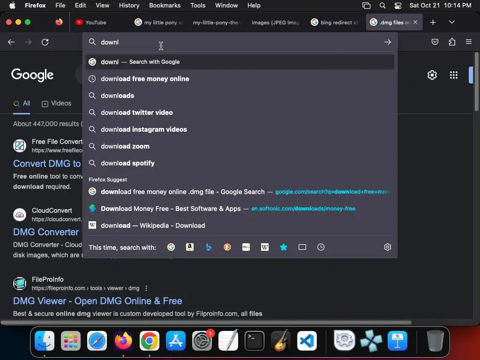Screen dimensions: 480x360
Task: Open the DMG Converter result link
Action: coord(46,232)
